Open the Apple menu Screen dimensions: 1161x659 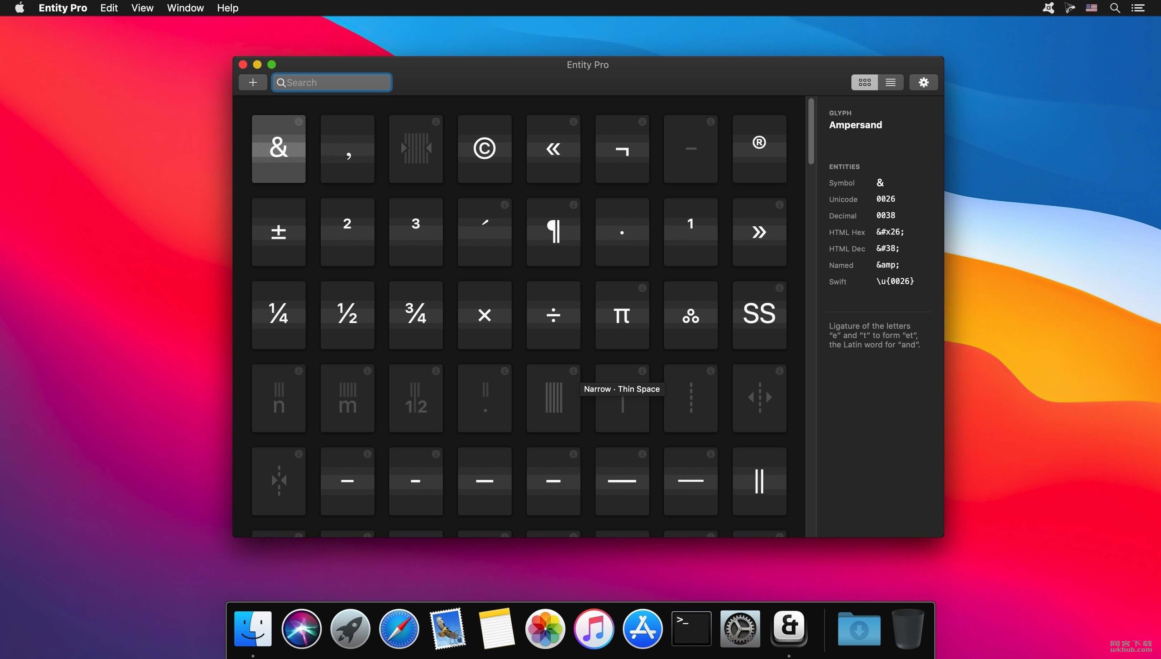pyautogui.click(x=19, y=8)
